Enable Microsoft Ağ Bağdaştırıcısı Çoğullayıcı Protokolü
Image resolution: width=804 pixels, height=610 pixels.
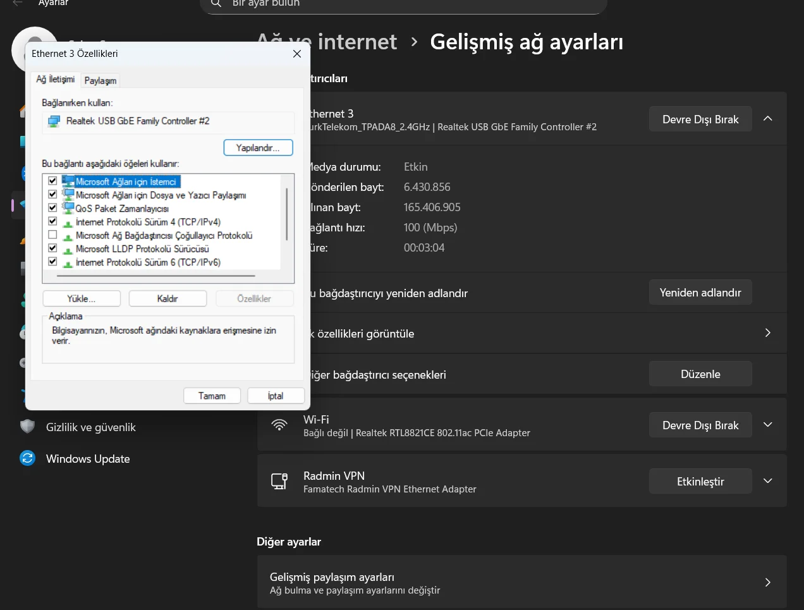[52, 235]
